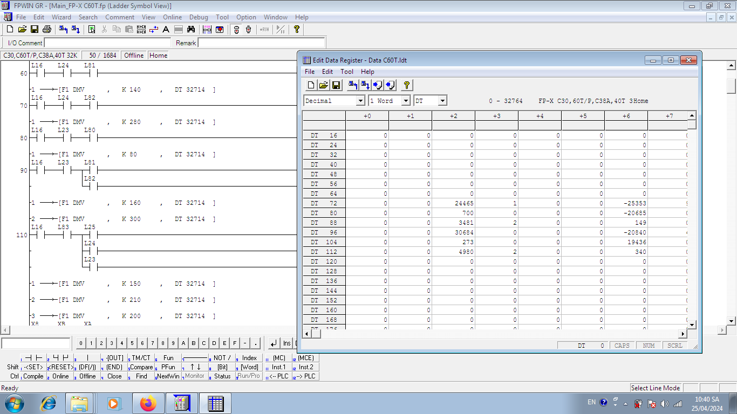
Task: Click the ladder instruction entry field
Action: (x=36, y=343)
